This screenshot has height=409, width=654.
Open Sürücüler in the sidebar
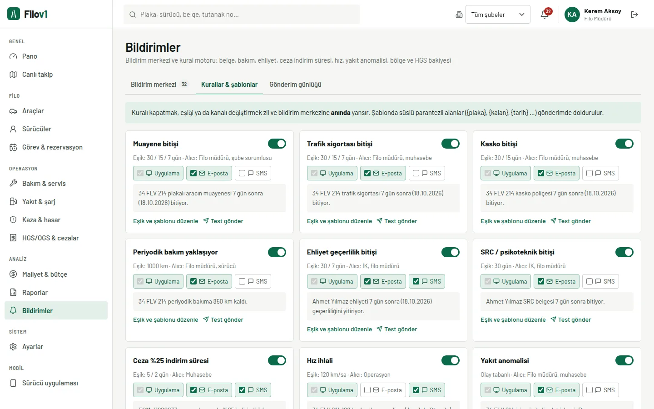point(56,129)
